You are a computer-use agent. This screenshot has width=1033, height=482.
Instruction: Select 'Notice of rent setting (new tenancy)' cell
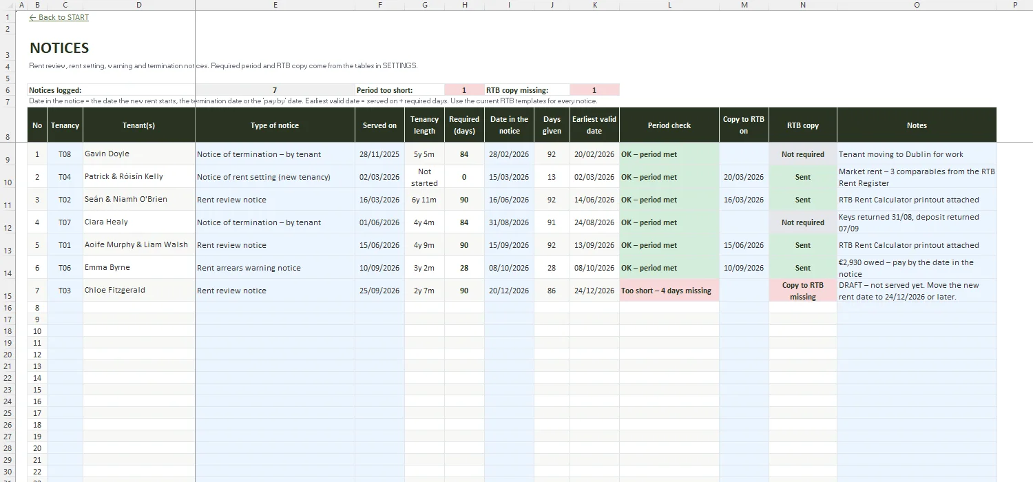[x=275, y=177]
